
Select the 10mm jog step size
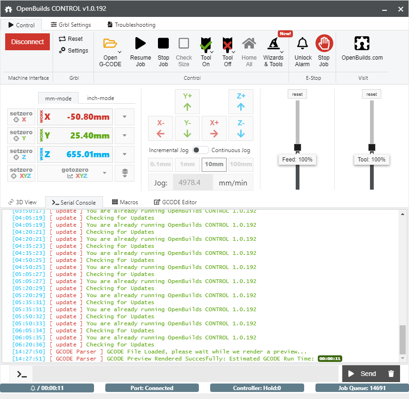point(214,165)
